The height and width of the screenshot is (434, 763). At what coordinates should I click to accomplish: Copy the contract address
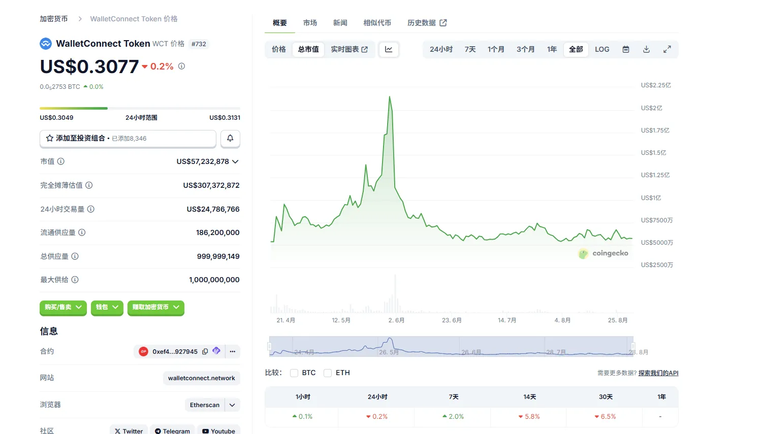tap(205, 351)
